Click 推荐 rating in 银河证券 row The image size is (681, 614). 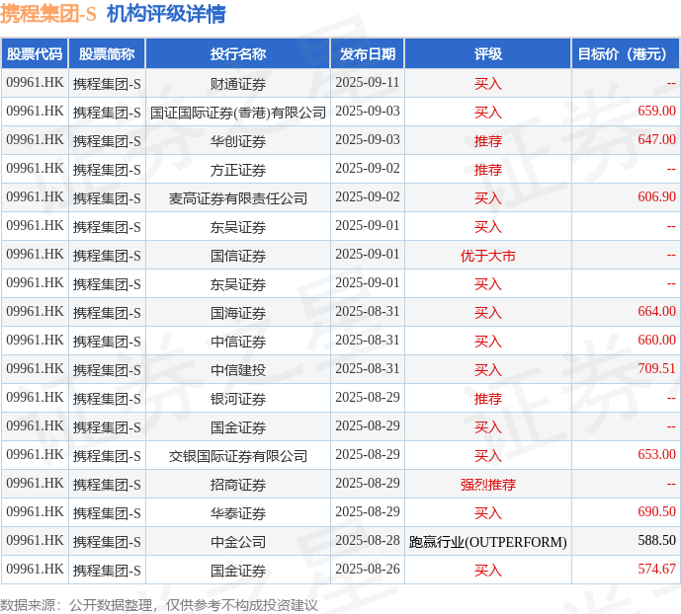click(x=487, y=399)
